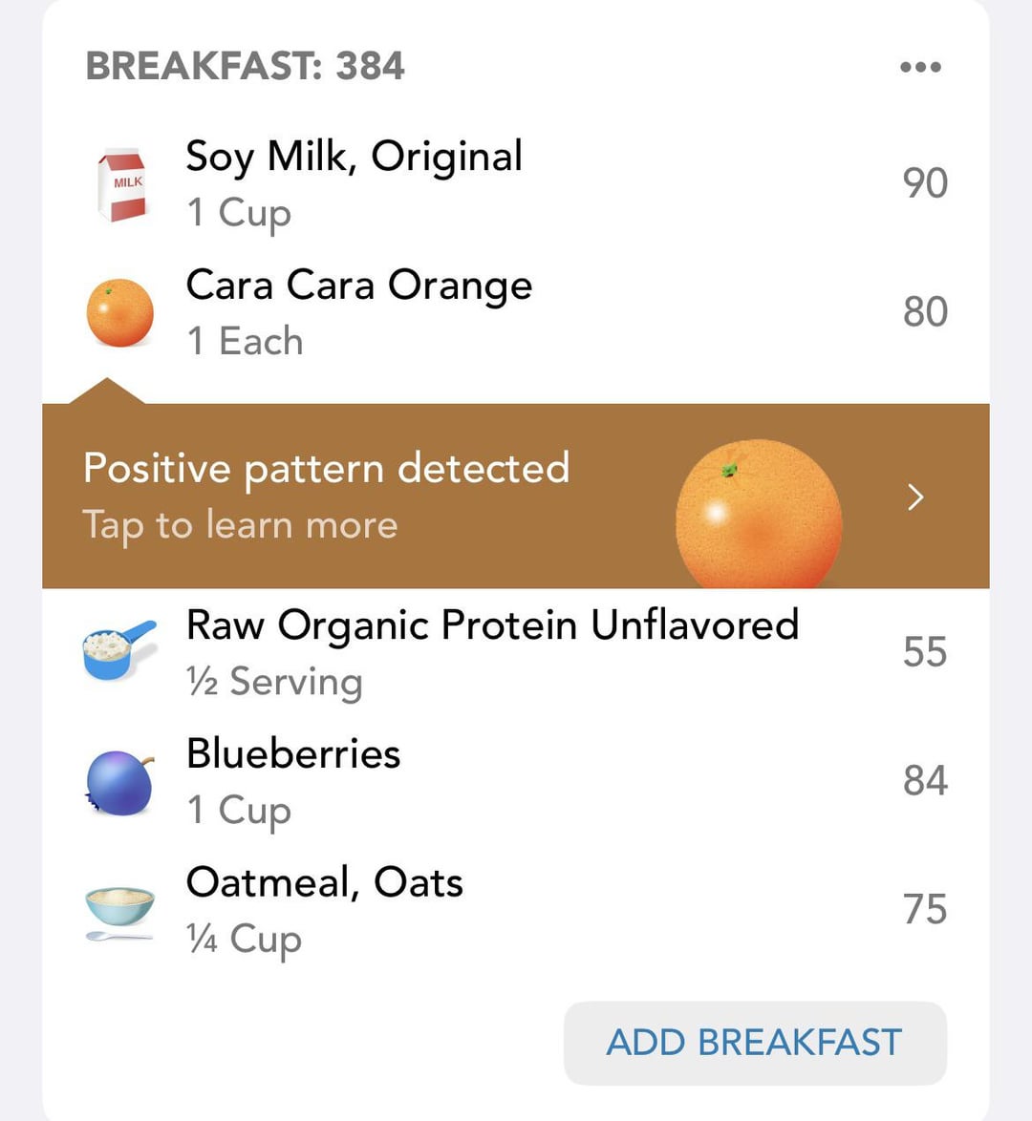Open Raw Organic Protein Unflavored entry
Image resolution: width=1032 pixels, height=1121 pixels.
[x=516, y=652]
